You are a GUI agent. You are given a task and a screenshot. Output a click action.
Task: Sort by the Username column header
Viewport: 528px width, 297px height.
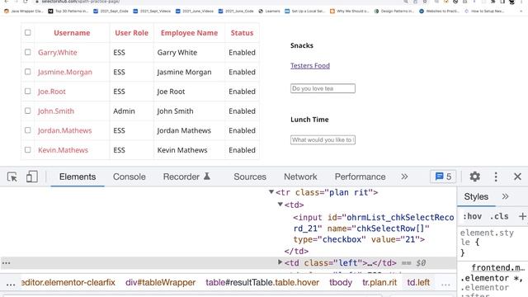point(72,33)
